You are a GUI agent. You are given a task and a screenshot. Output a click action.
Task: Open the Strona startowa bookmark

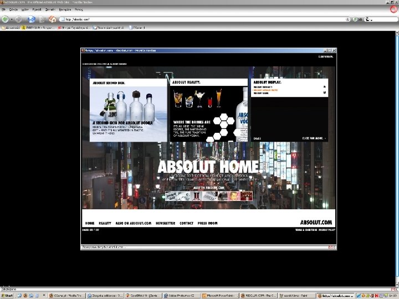point(109,28)
